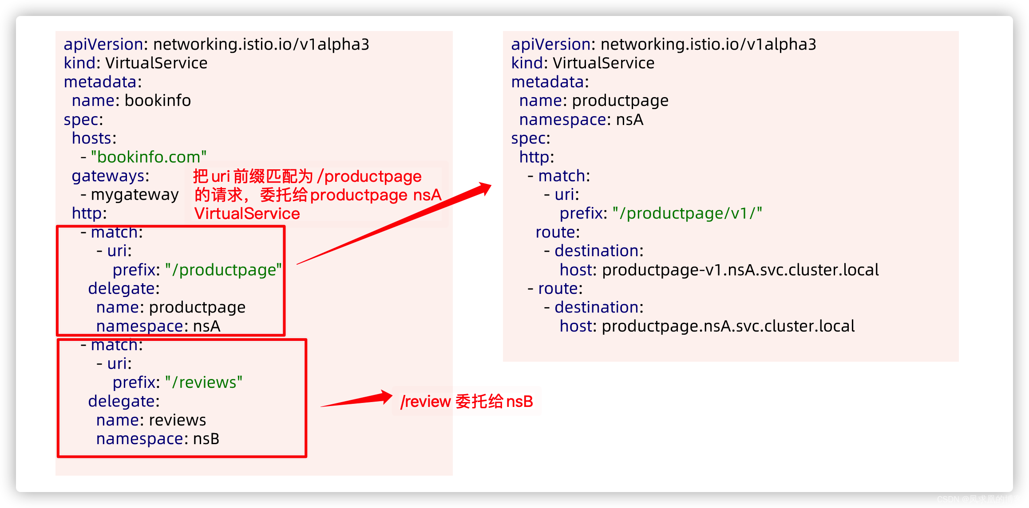Select the "namespace: nsB" line
1029x508 pixels.
click(x=158, y=439)
